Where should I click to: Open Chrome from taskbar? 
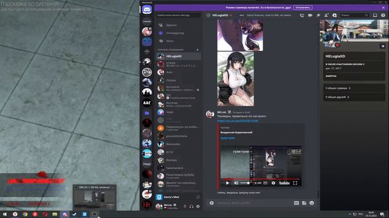[x=25, y=214]
